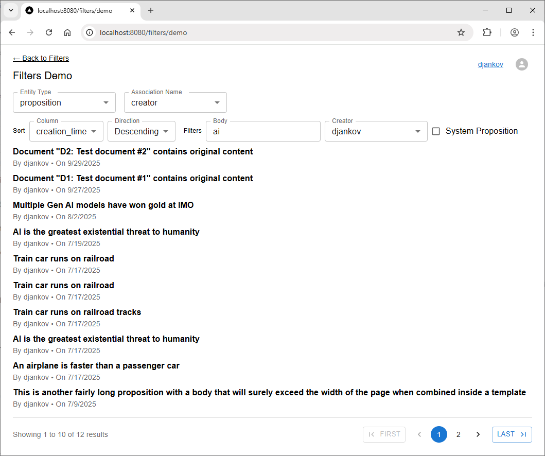Open the browser extensions puzzle icon

487,32
